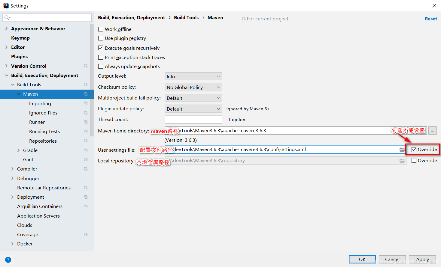Click project-level icon next to Ignored Files
The width and height of the screenshot is (441, 267).
click(86, 113)
